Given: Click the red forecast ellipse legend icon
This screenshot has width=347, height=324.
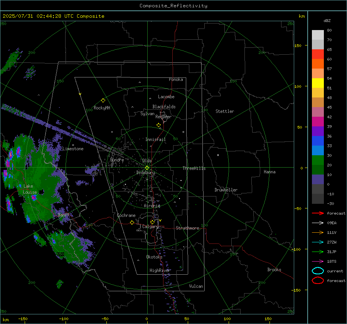Looking at the screenshot, I should coord(318,280).
